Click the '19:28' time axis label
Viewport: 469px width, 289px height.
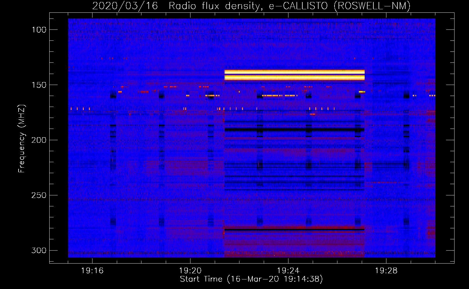point(386,271)
